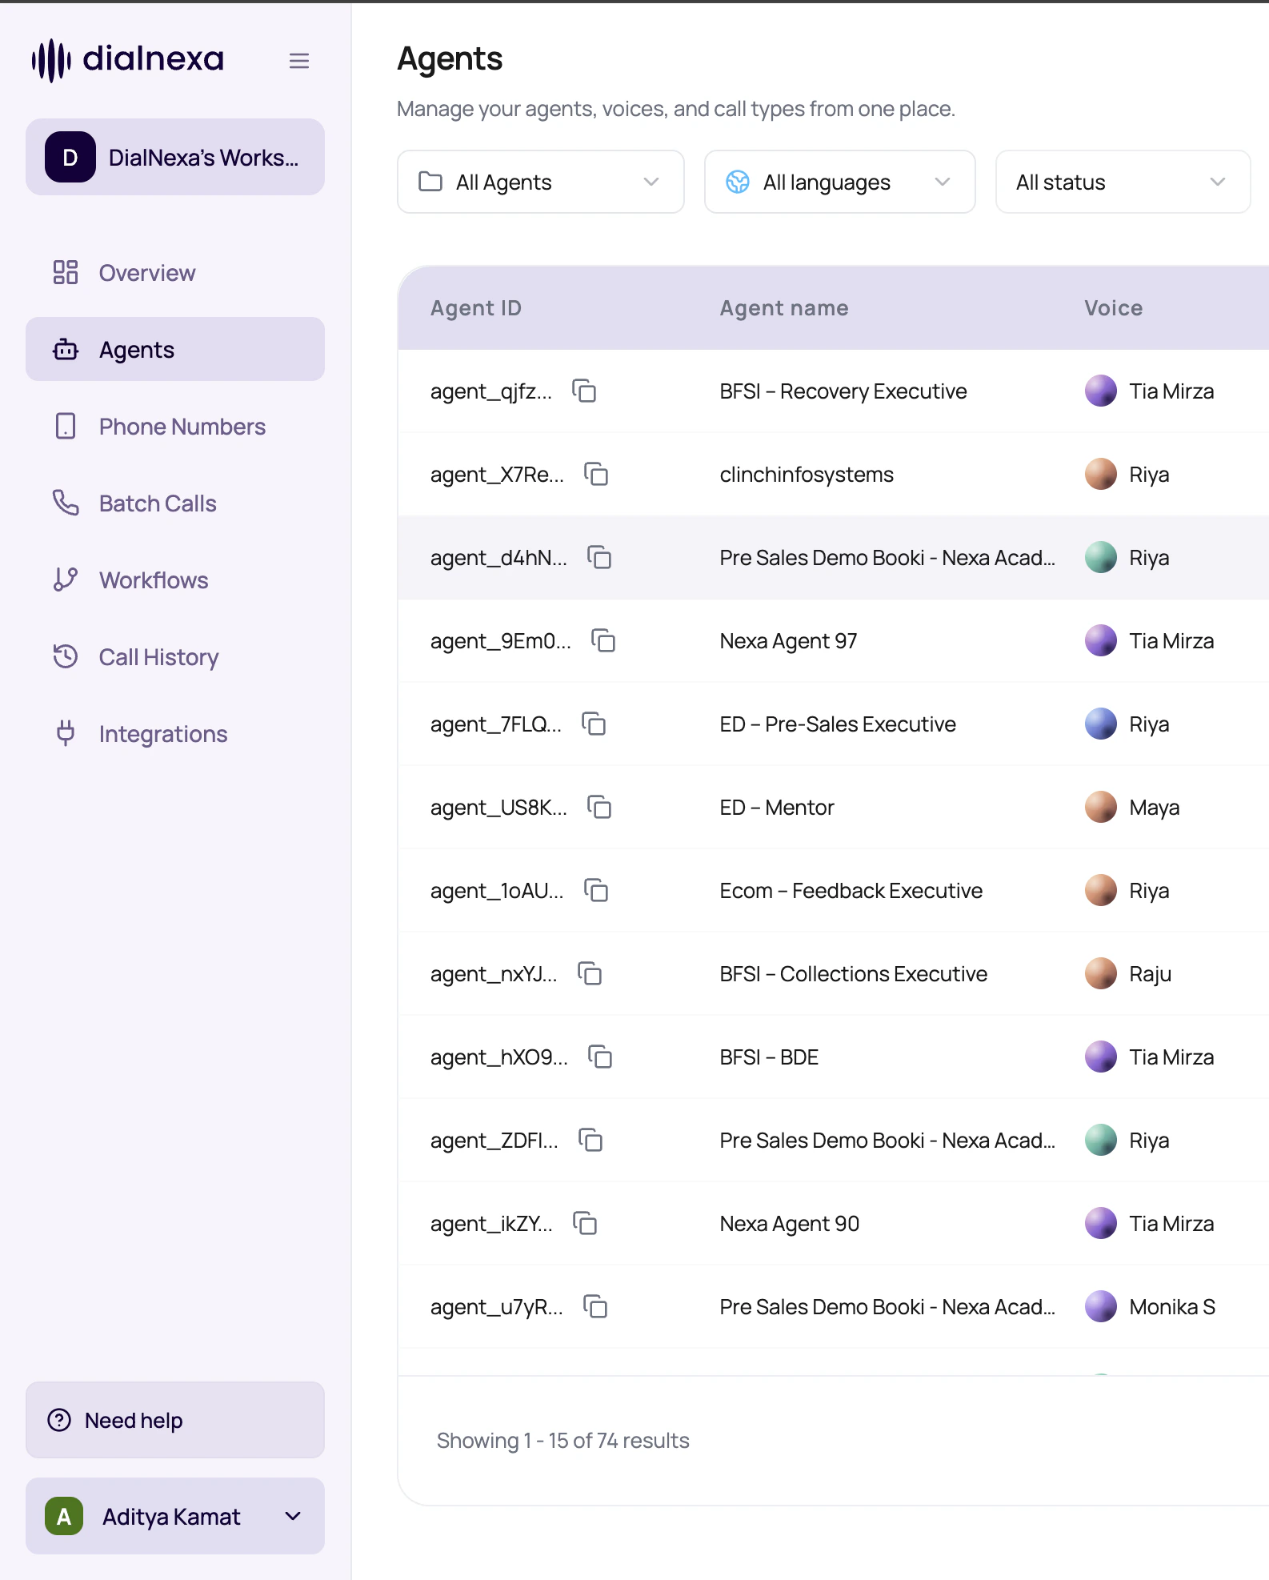This screenshot has width=1269, height=1580.
Task: Copy agent ID agent_d4hN
Action: pos(599,558)
